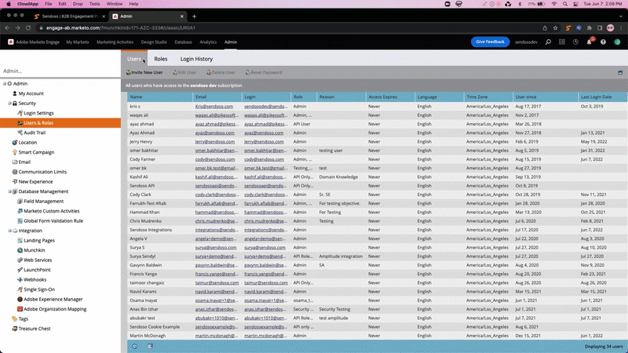Image resolution: width=628 pixels, height=353 pixels.
Task: Open Adobe Organization Mapping item
Action: pos(52,309)
